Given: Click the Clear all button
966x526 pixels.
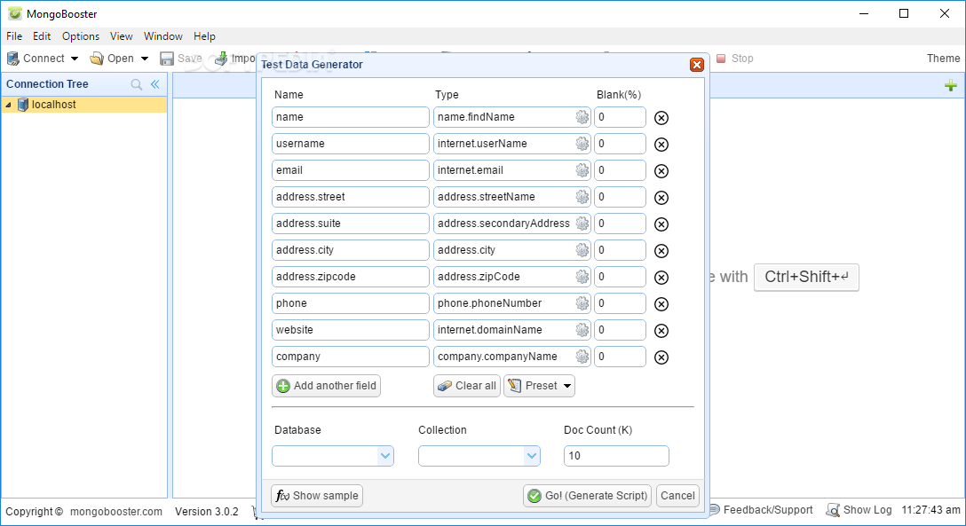Looking at the screenshot, I should pos(467,386).
